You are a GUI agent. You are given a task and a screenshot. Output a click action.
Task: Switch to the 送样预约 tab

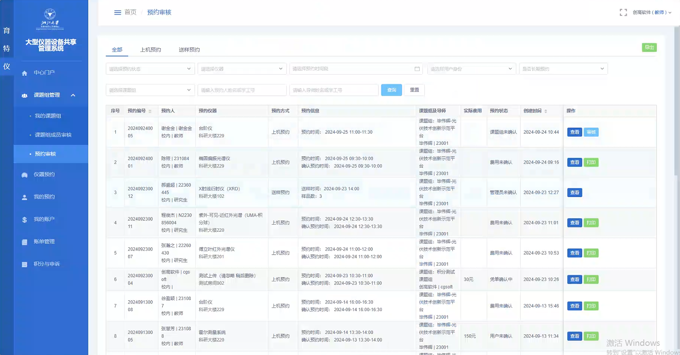189,49
